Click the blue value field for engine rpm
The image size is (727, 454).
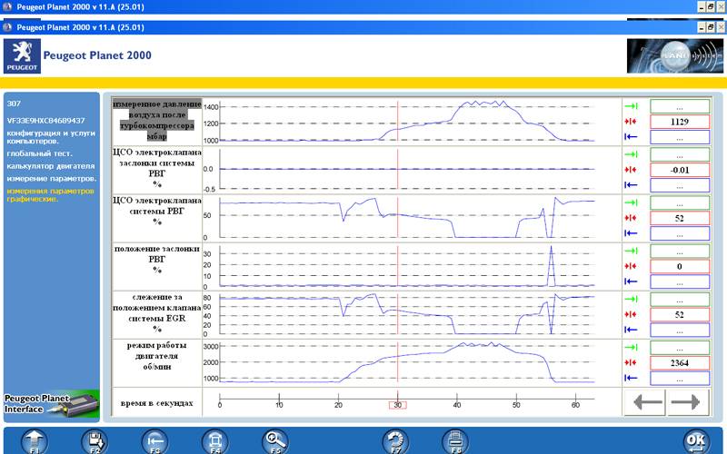pos(679,378)
